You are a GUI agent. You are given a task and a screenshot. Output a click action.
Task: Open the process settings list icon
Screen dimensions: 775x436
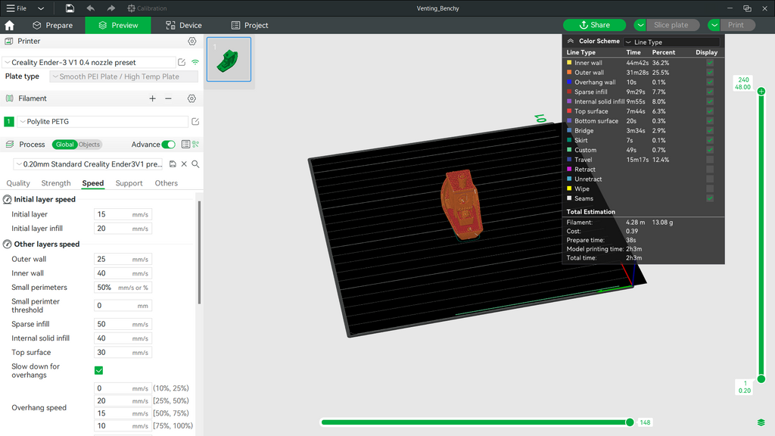(185, 145)
